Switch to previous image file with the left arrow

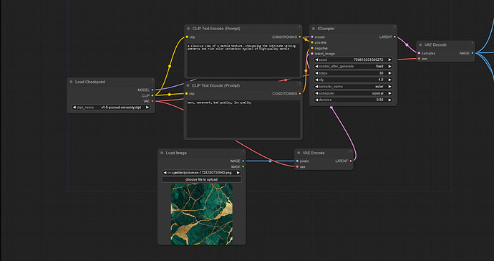point(165,173)
